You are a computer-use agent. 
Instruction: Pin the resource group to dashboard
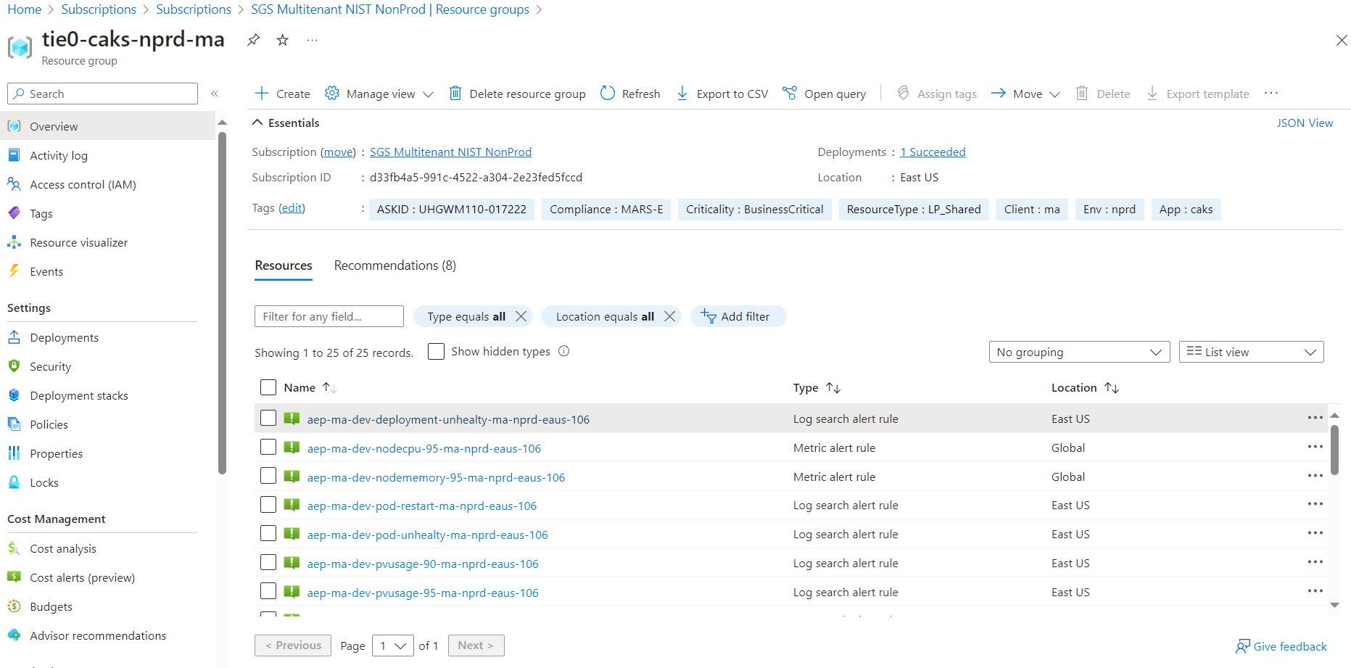pyautogui.click(x=253, y=40)
